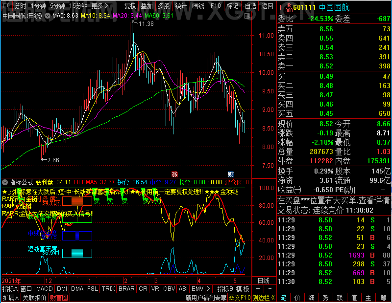The image size is (392, 303).
Task: Toggle the panel icon at top-left of toolbar
Action: click(6, 5)
